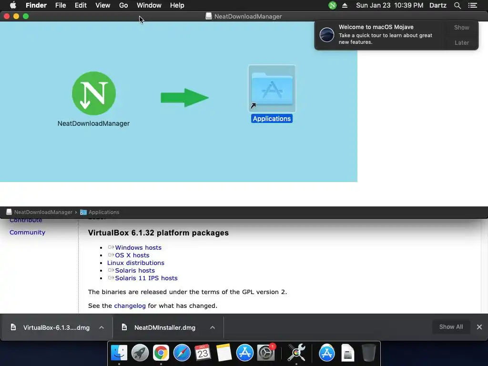Click the Dartz user name in menu bar
Screen dimensions: 488x366
[437, 5]
